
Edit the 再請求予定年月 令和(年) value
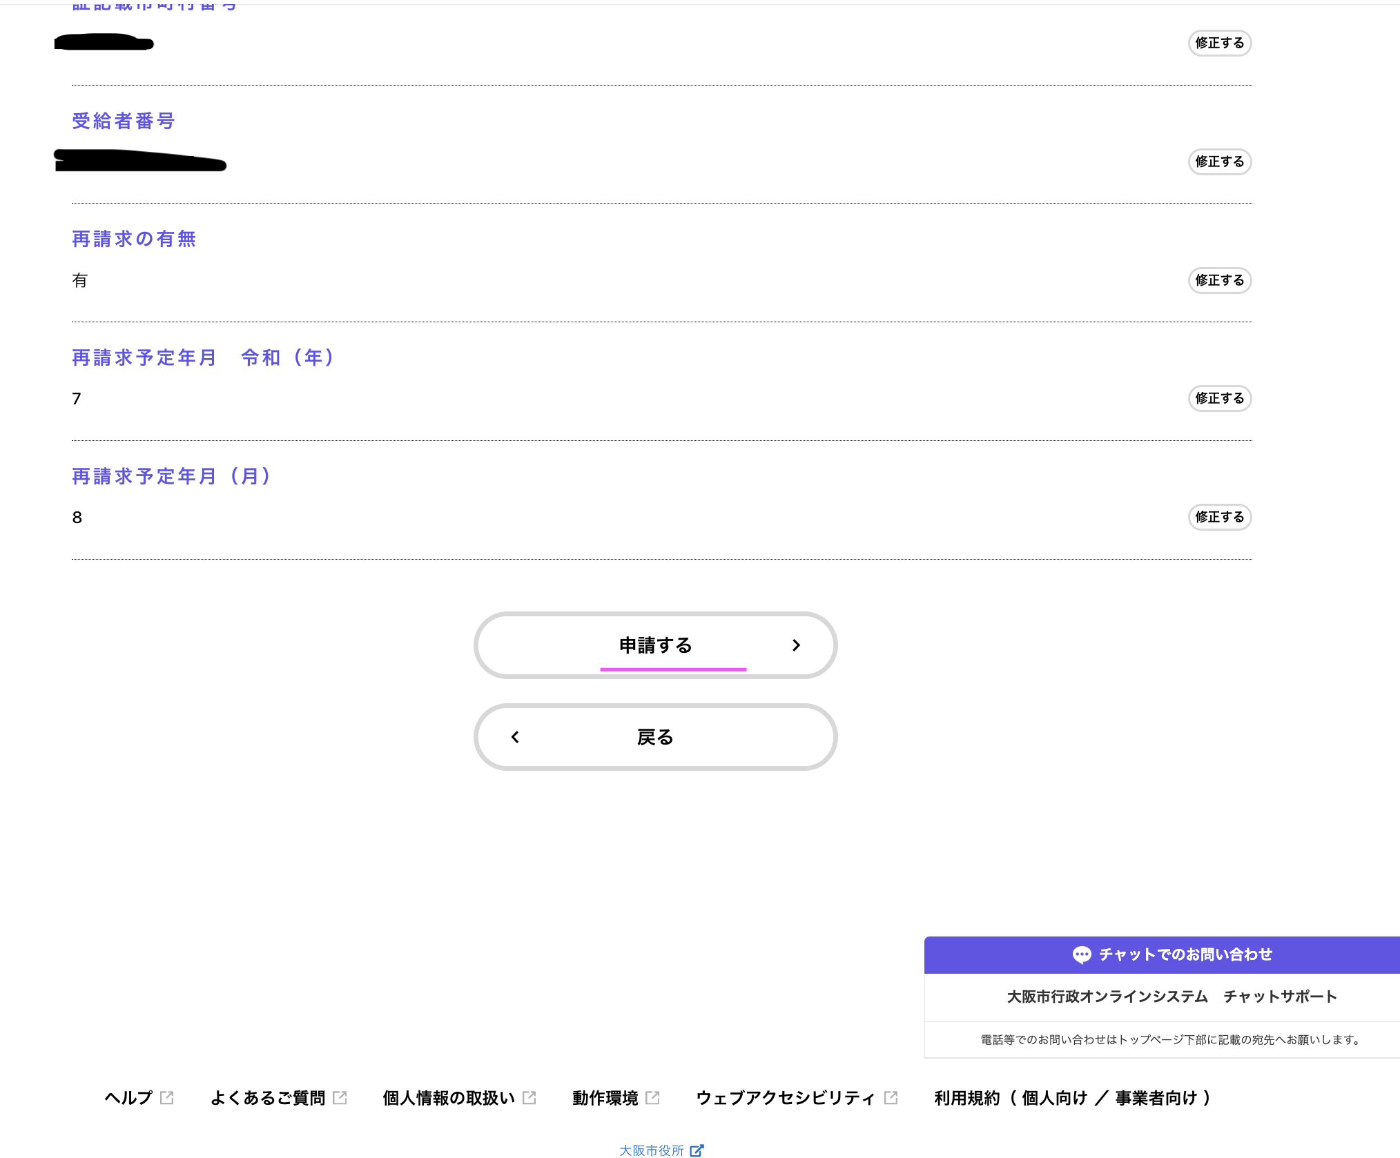point(1219,399)
